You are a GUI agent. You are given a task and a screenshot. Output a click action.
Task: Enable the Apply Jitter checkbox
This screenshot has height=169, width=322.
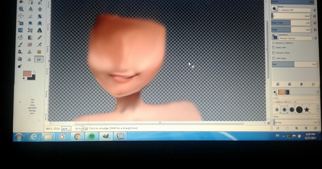273,47
